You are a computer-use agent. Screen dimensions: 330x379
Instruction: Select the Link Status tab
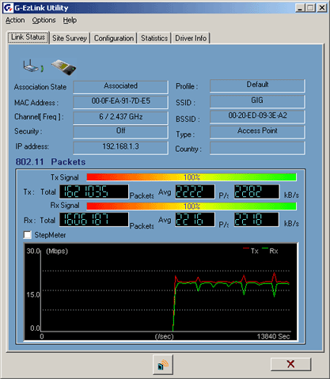click(x=28, y=37)
